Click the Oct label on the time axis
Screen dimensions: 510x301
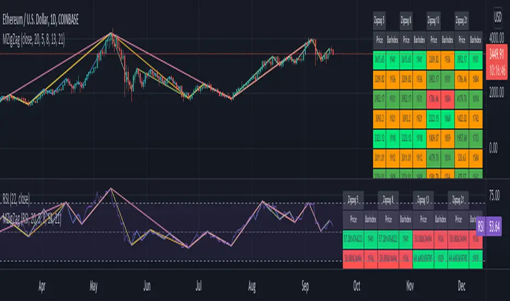pyautogui.click(x=357, y=286)
